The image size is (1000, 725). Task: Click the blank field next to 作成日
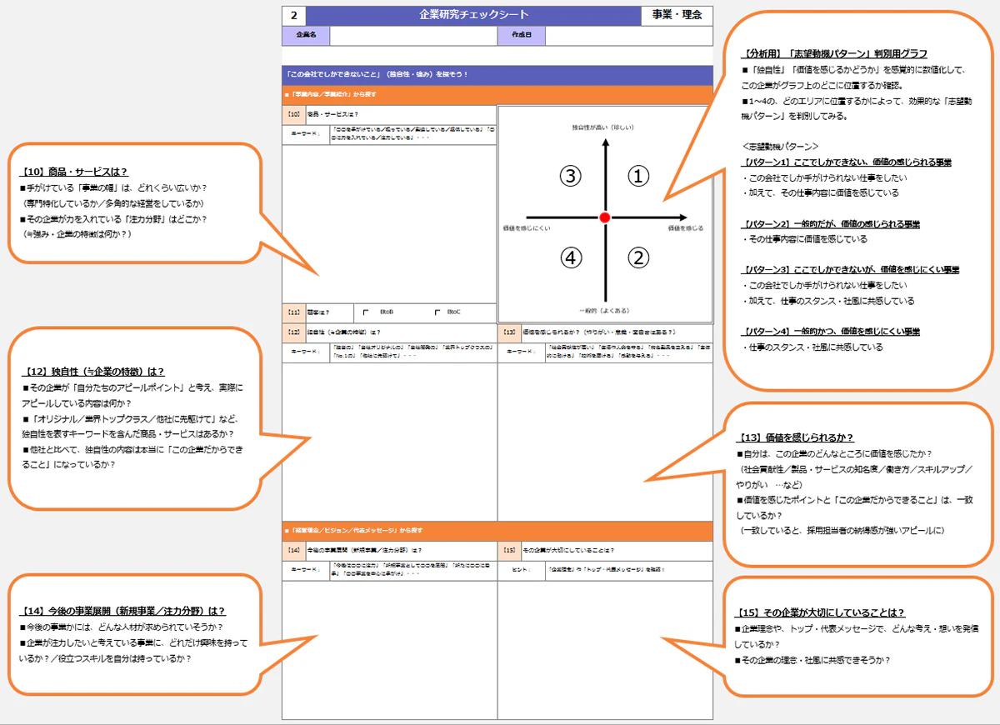point(629,36)
